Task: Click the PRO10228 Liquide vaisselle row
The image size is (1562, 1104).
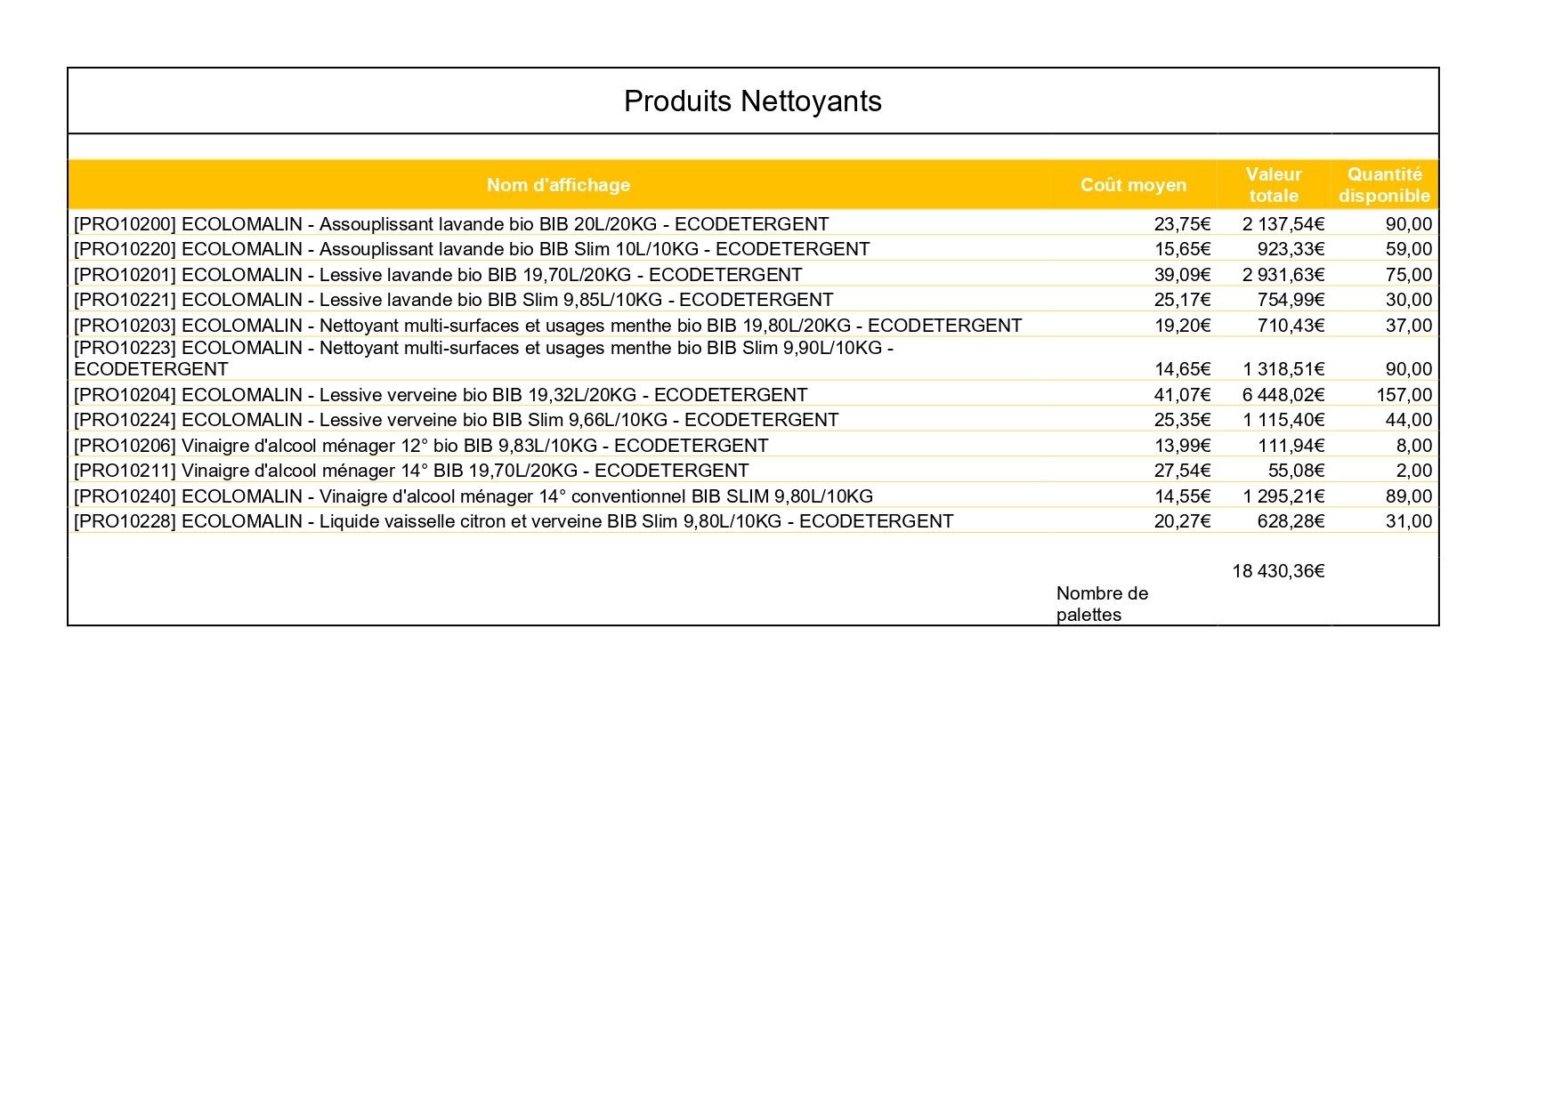Action: (753, 521)
